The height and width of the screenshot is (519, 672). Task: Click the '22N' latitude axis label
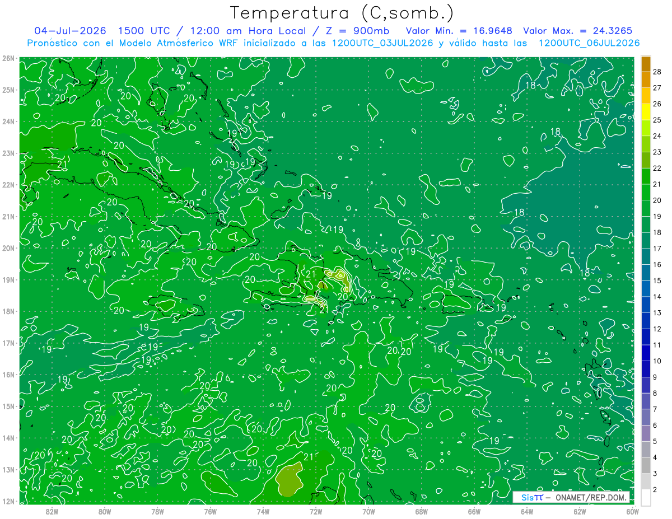(x=8, y=185)
